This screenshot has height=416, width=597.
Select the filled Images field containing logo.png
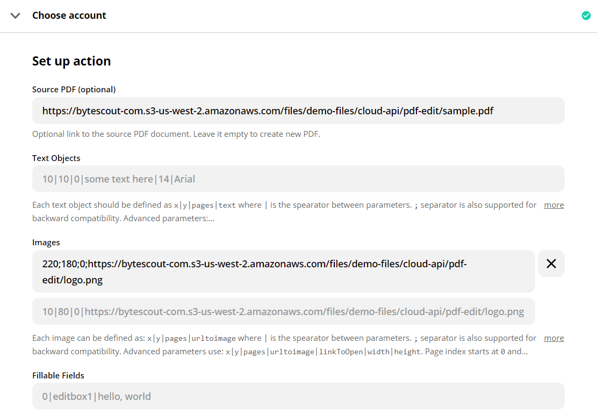point(283,271)
